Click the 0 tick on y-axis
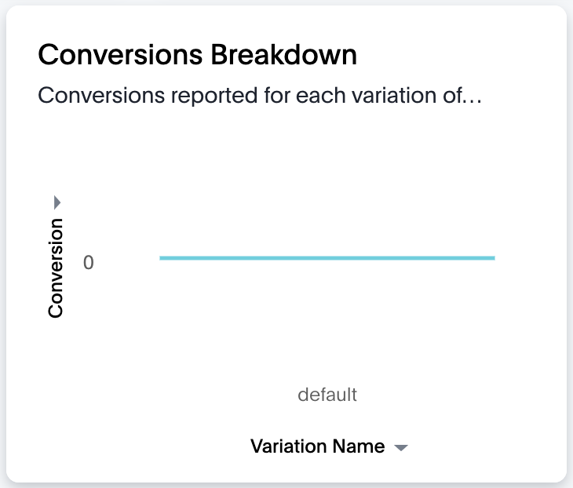This screenshot has height=488, width=573. click(89, 263)
